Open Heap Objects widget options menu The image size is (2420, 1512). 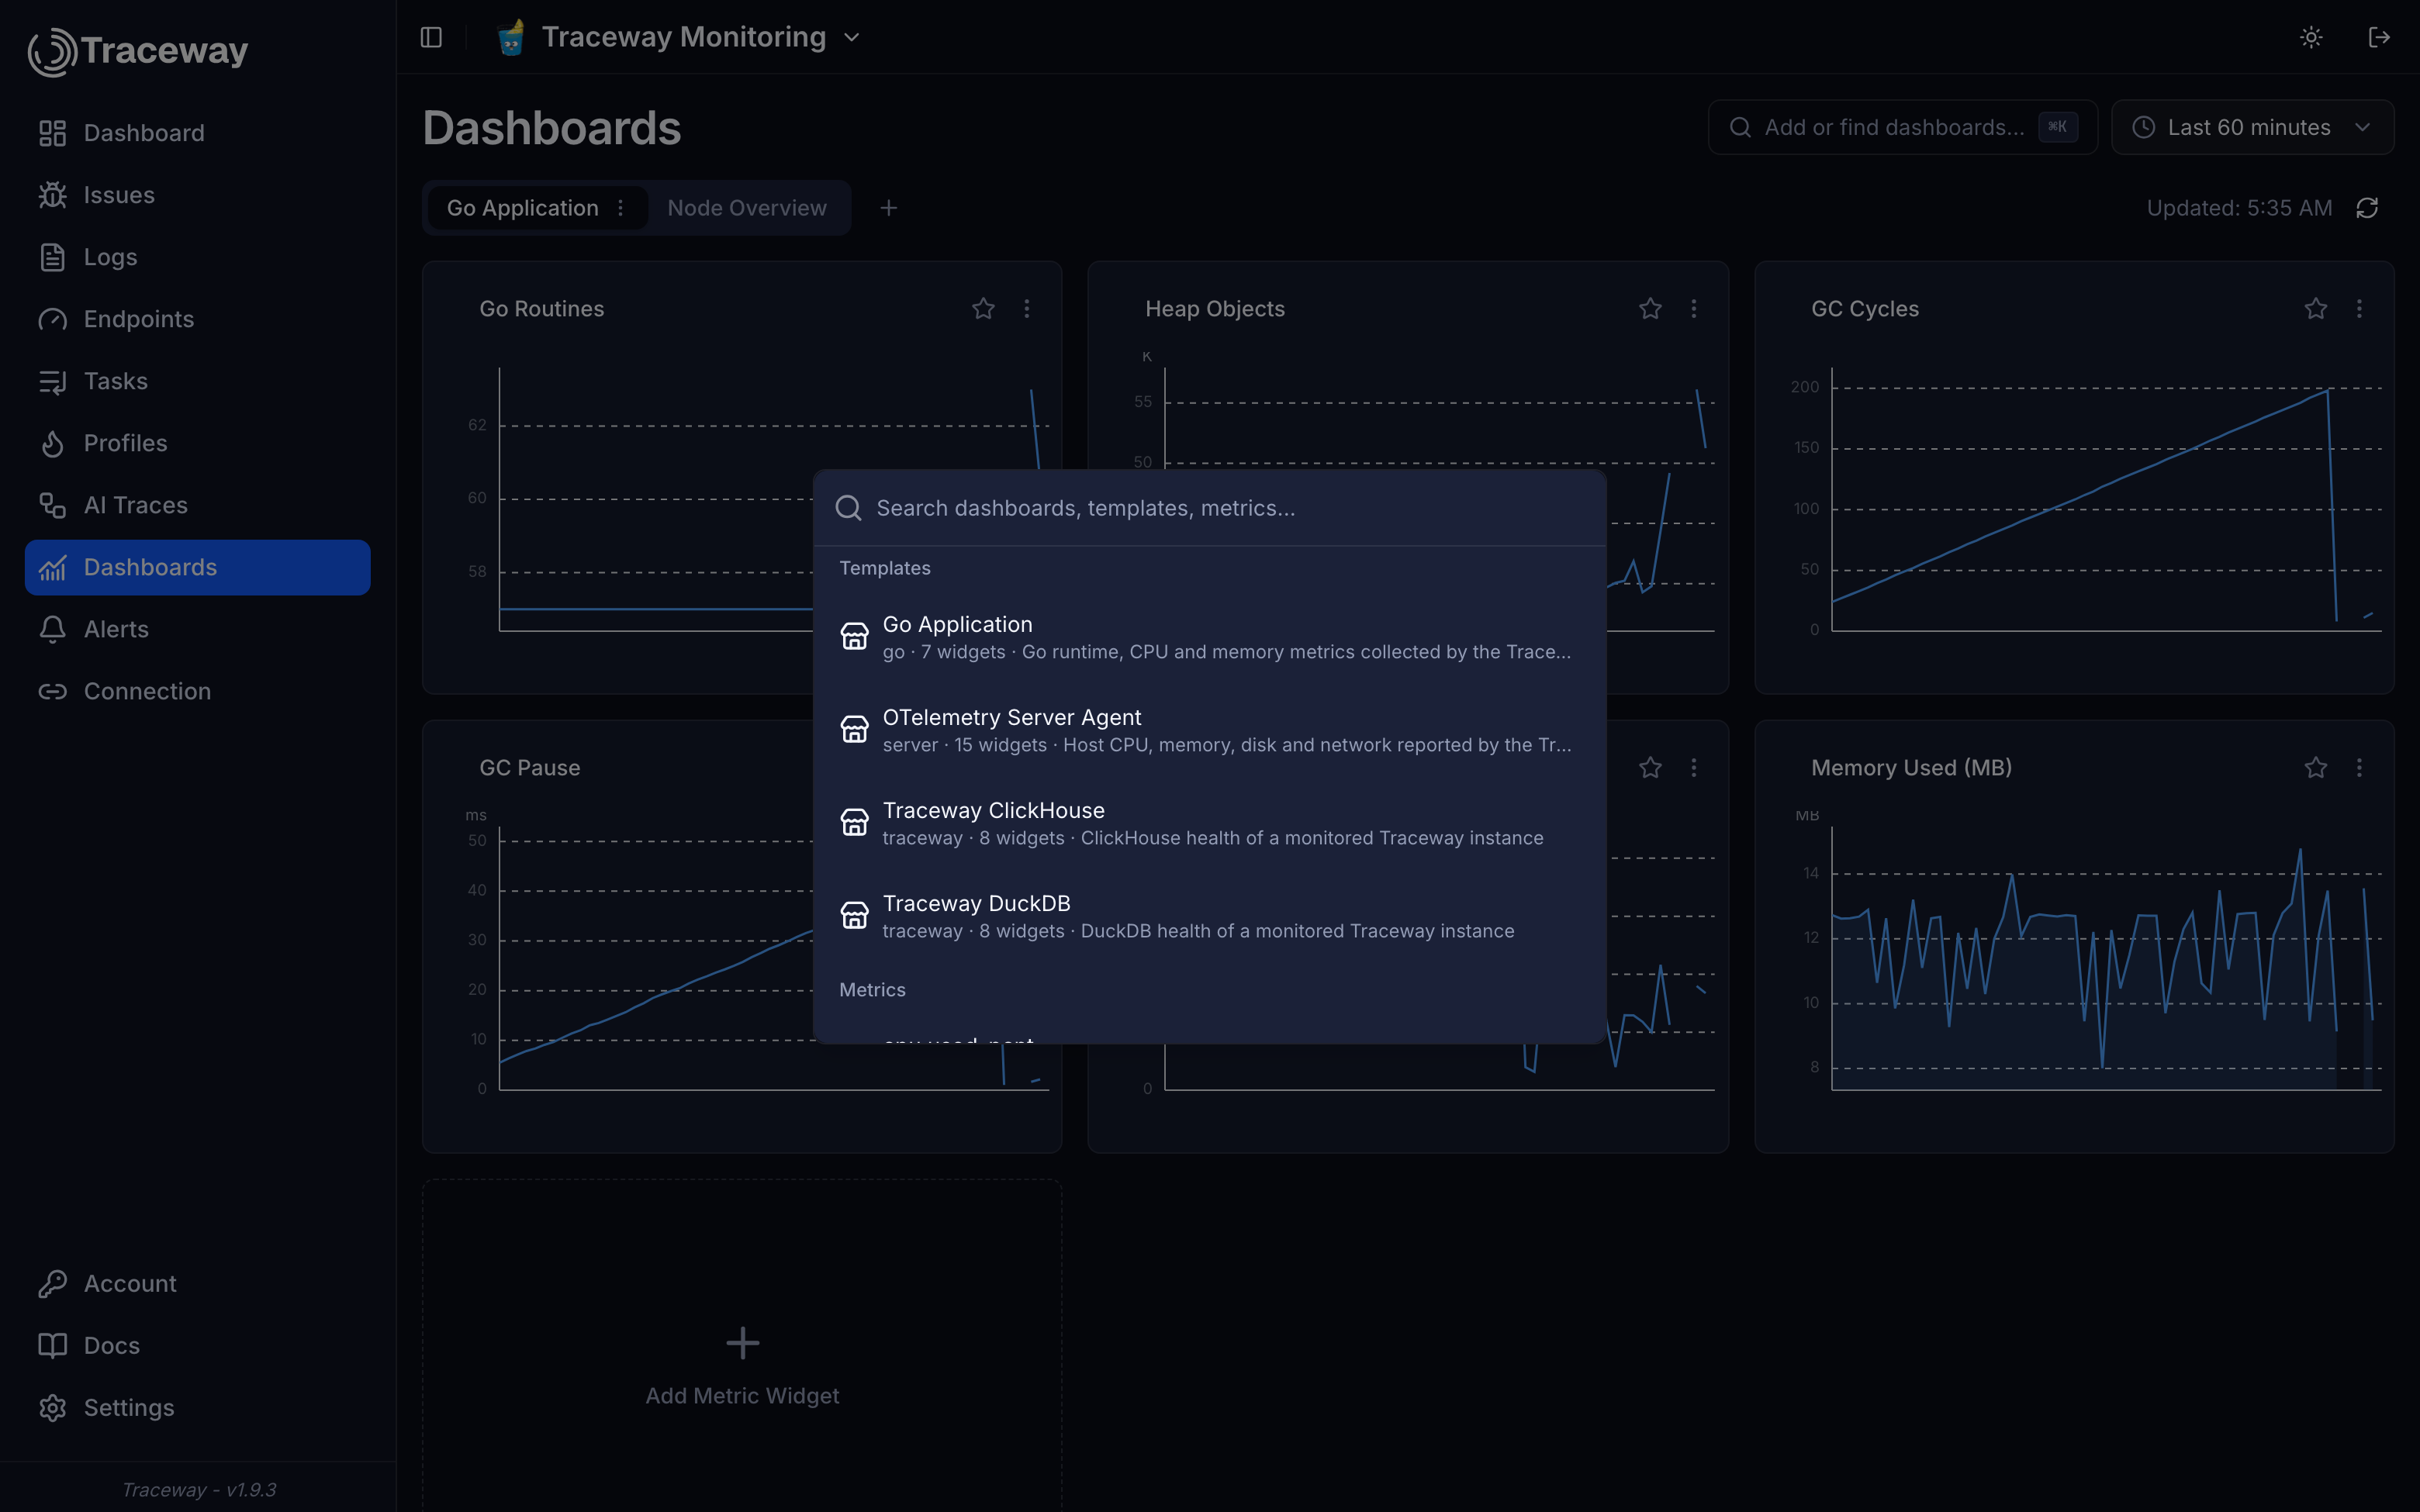pos(1694,309)
